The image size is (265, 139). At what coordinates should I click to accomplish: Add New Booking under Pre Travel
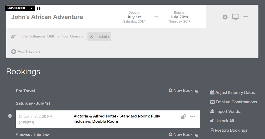click(x=184, y=90)
